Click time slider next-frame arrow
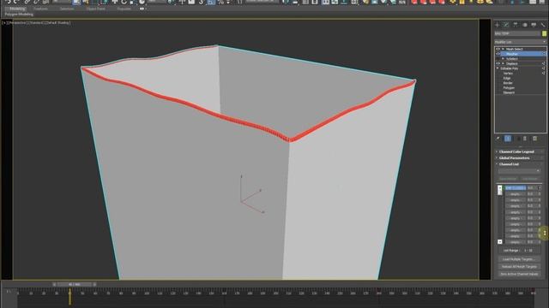This screenshot has height=308, width=549. 94,285
